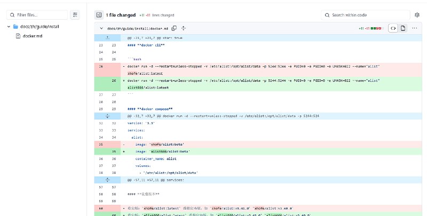Click deleted line number 35
This screenshot has width=427, height=216.
coord(101,145)
